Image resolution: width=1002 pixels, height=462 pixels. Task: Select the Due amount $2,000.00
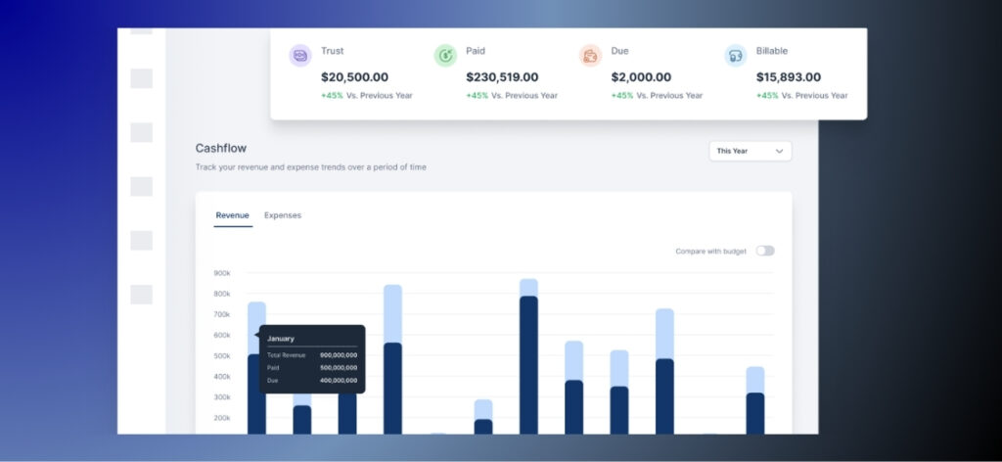tap(641, 77)
